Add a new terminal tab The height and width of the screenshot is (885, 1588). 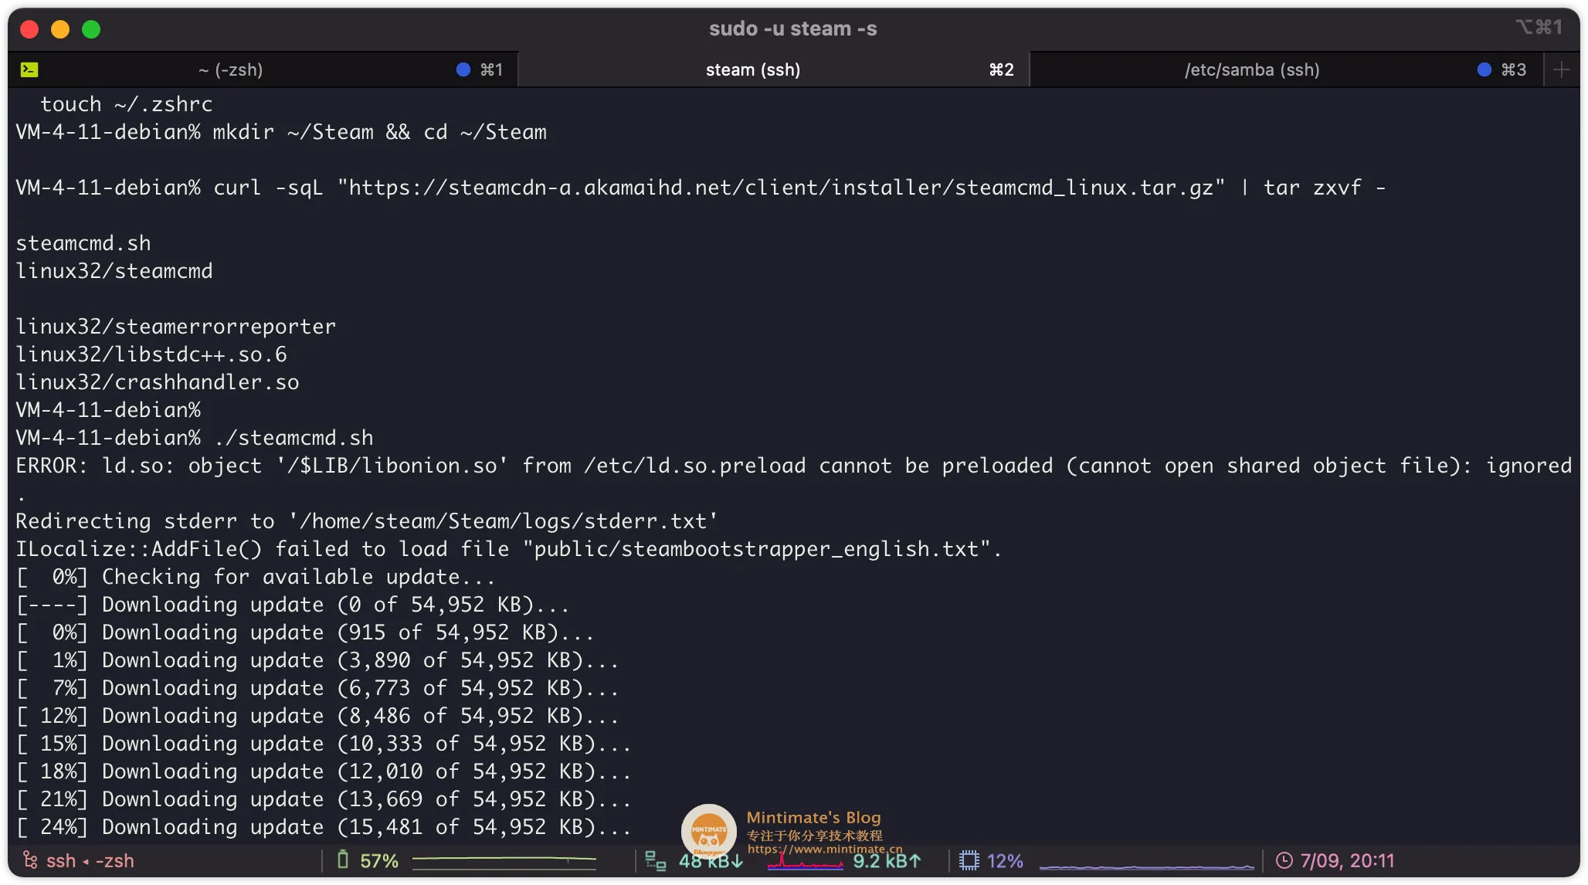[x=1561, y=70]
